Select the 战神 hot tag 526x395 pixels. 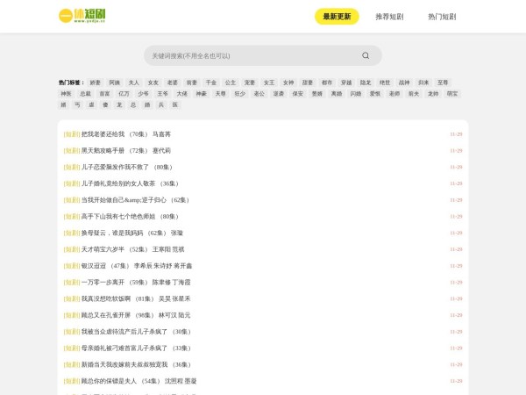404,82
